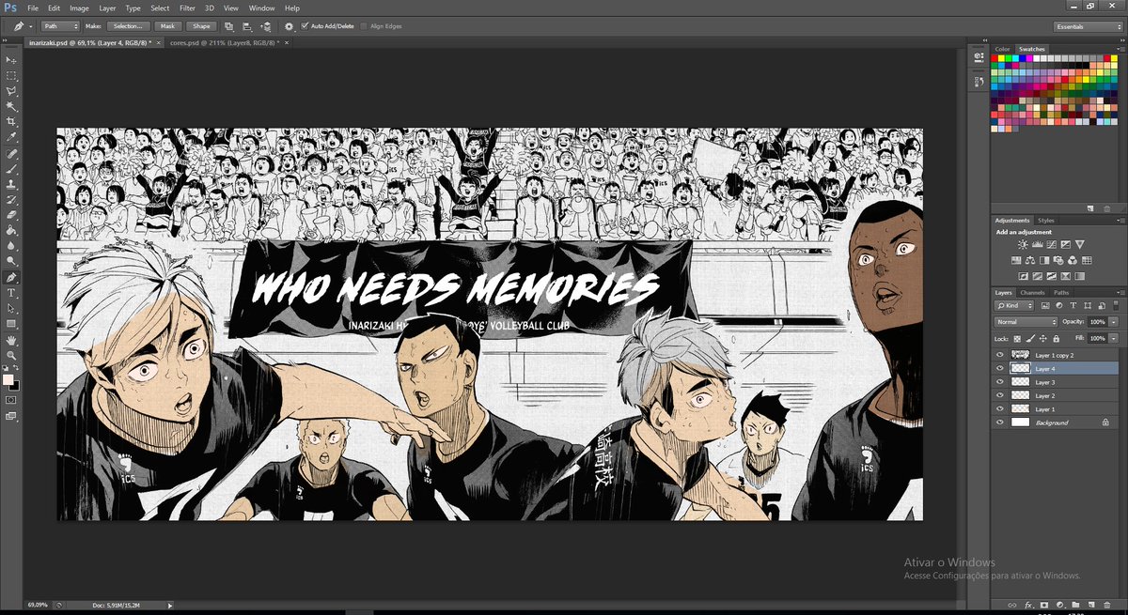This screenshot has height=615, width=1128.
Task: Open the Layer menu
Action: (106, 8)
